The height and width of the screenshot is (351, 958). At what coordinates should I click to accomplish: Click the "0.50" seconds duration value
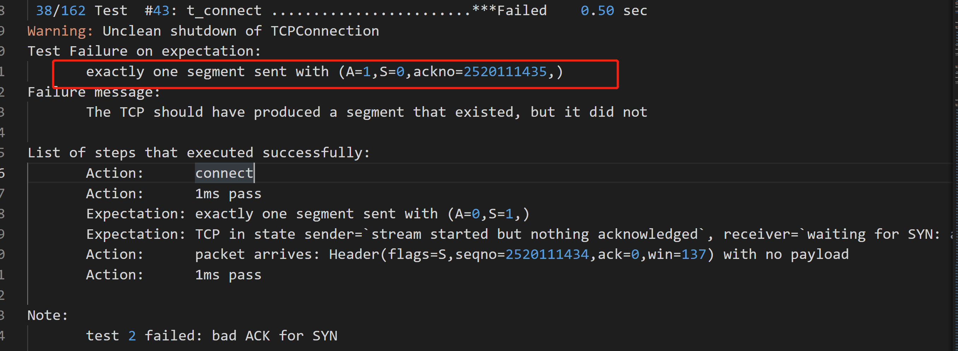(597, 11)
